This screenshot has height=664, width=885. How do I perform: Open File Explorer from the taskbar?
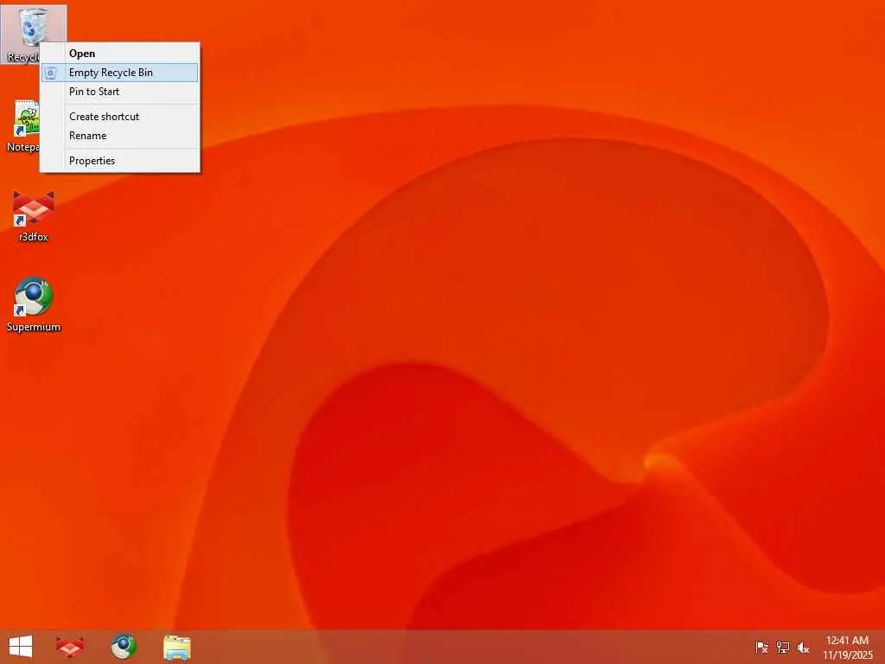(x=176, y=647)
